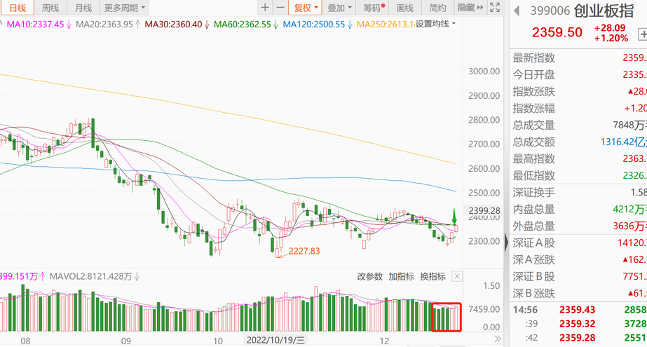The image size is (647, 347).
Task: Open 设置均线 moving average settings
Action: tap(435, 24)
